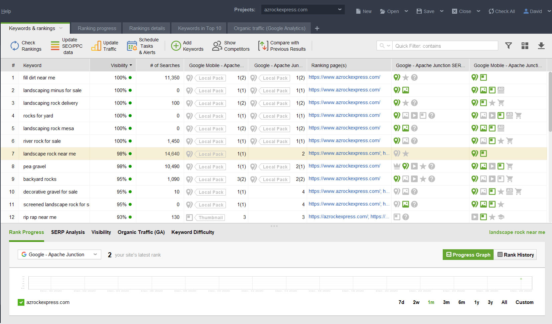Open the Keywords in Top 10 tab

tap(199, 28)
